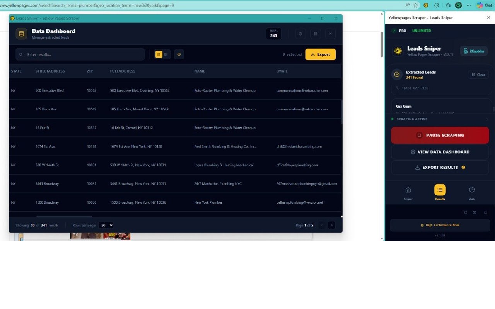Open VIEW DATA DASHBOARD in the side panel

[440, 152]
